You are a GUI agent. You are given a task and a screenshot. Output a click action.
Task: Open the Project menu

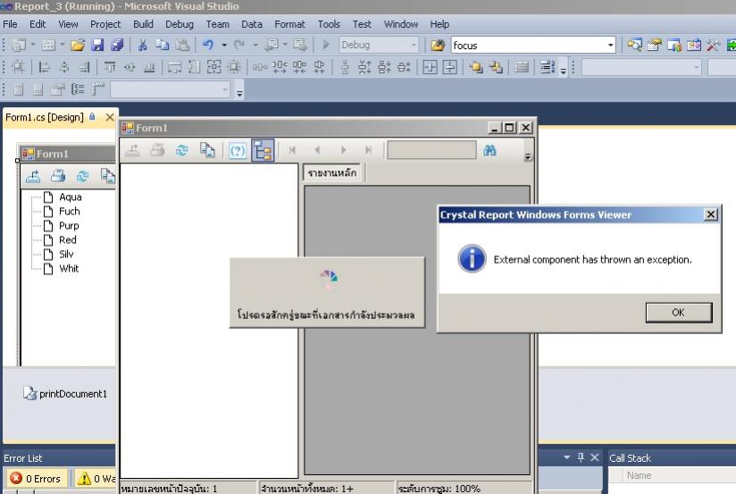[x=105, y=24]
